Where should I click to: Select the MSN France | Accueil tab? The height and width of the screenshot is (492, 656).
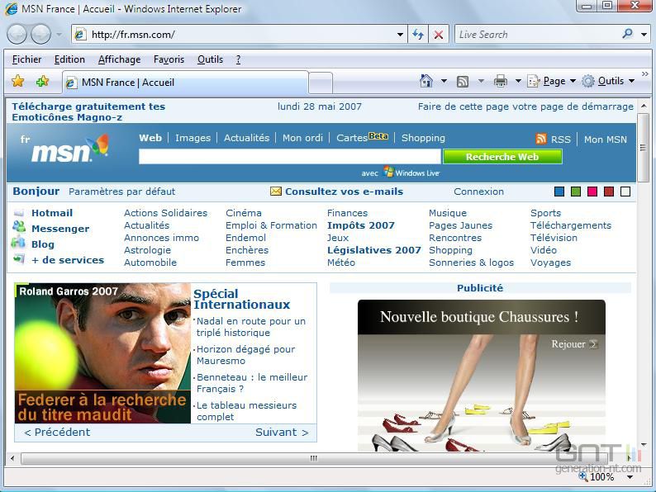click(185, 83)
